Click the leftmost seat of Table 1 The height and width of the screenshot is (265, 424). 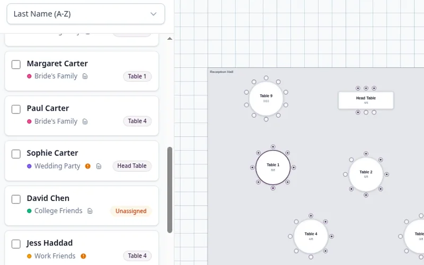(252, 167)
